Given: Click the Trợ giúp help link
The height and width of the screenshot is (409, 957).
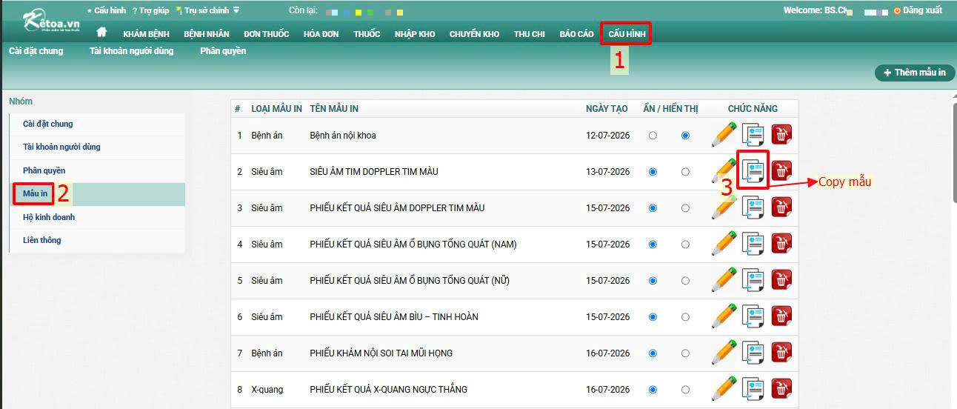Looking at the screenshot, I should [x=150, y=10].
